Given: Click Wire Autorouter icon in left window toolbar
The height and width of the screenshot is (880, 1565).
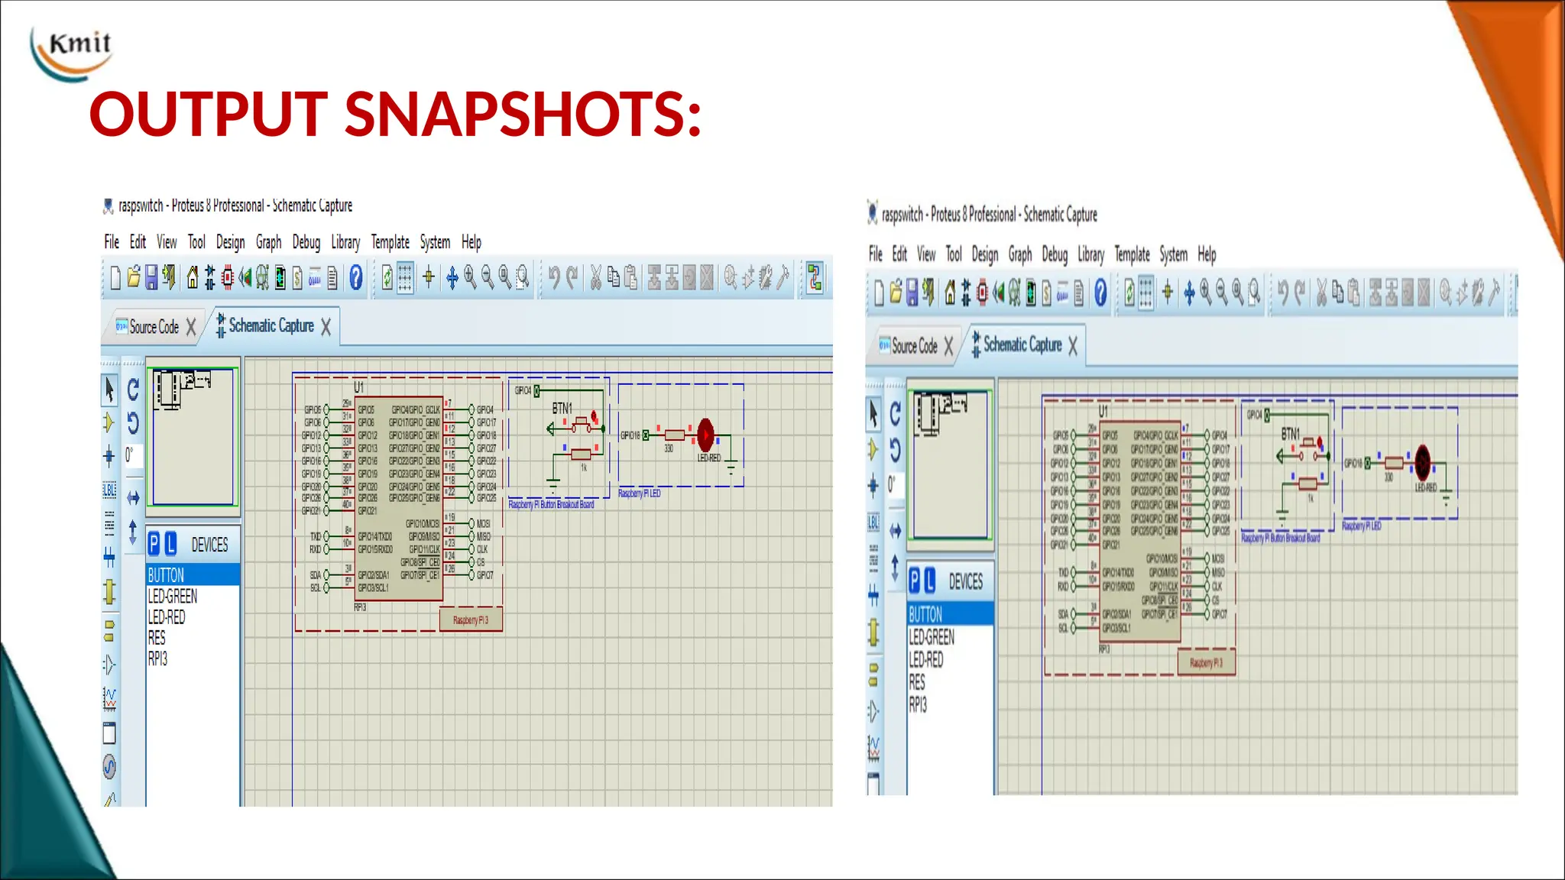Looking at the screenshot, I should [x=815, y=278].
